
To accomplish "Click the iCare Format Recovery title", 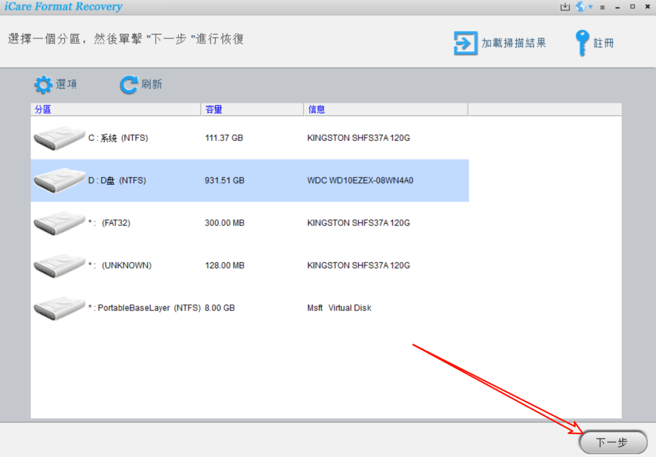I will (x=64, y=7).
